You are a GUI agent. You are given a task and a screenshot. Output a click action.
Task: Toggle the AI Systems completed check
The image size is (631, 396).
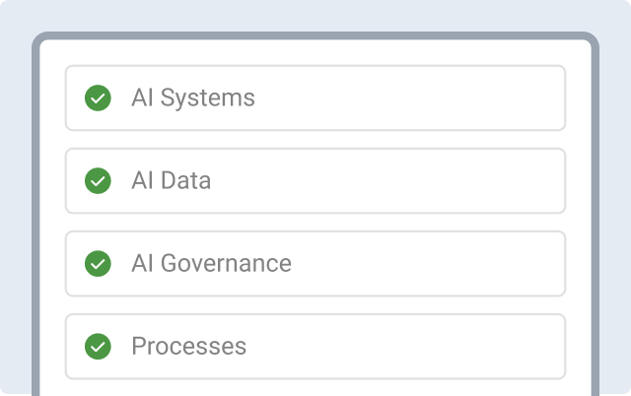pyautogui.click(x=98, y=98)
